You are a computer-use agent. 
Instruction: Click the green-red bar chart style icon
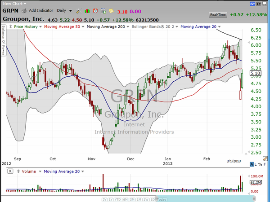[87, 11]
